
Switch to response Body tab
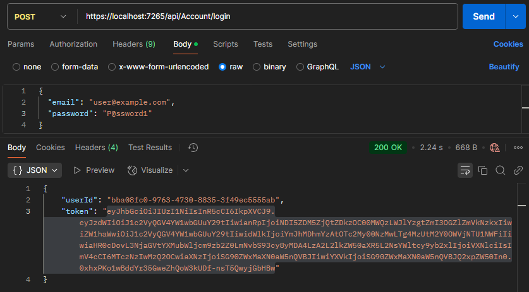pyautogui.click(x=16, y=148)
